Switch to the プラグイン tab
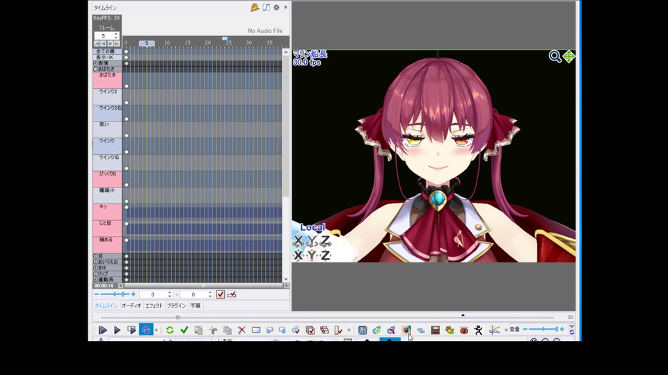 176,306
